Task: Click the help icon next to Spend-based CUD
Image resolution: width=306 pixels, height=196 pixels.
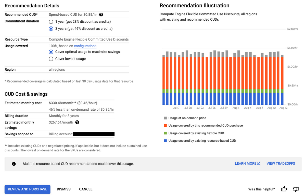Action: [101, 15]
